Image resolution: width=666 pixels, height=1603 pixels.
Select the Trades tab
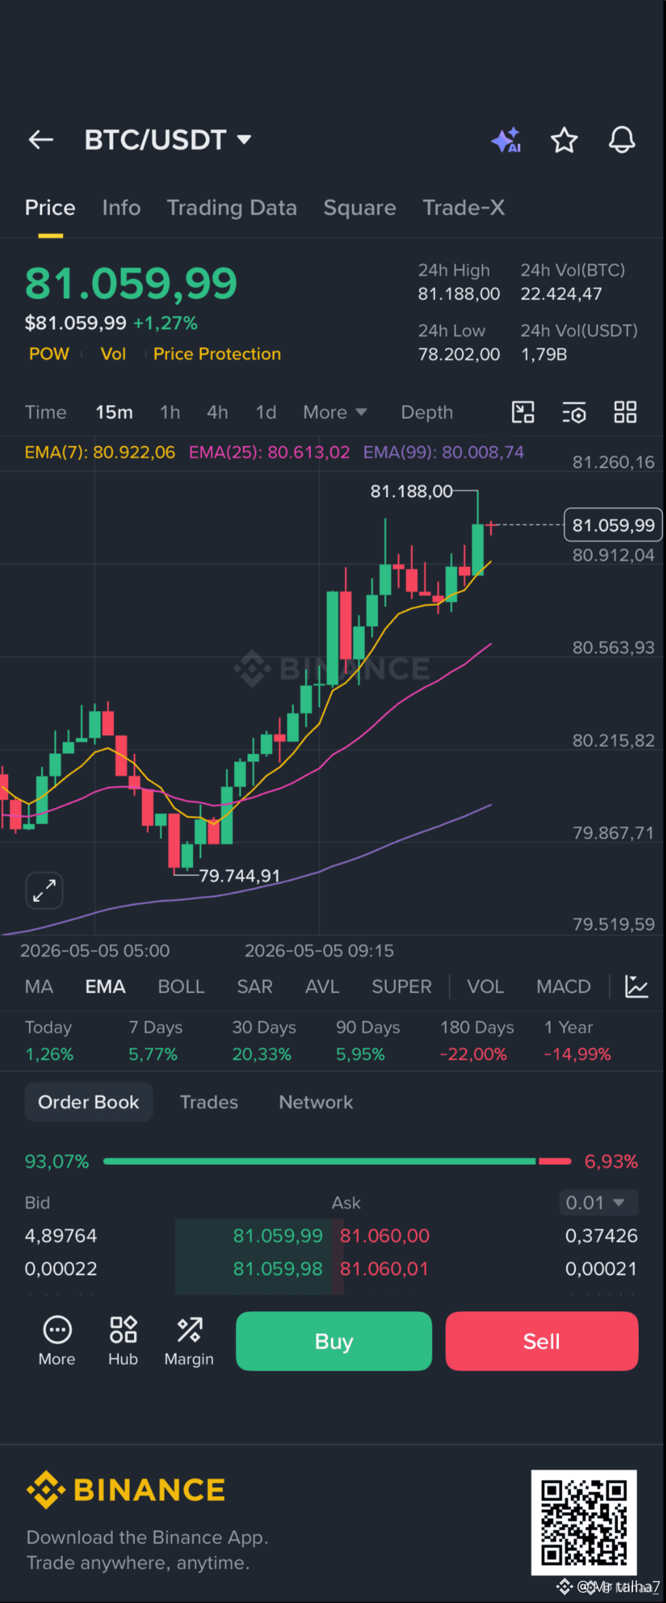[209, 1102]
